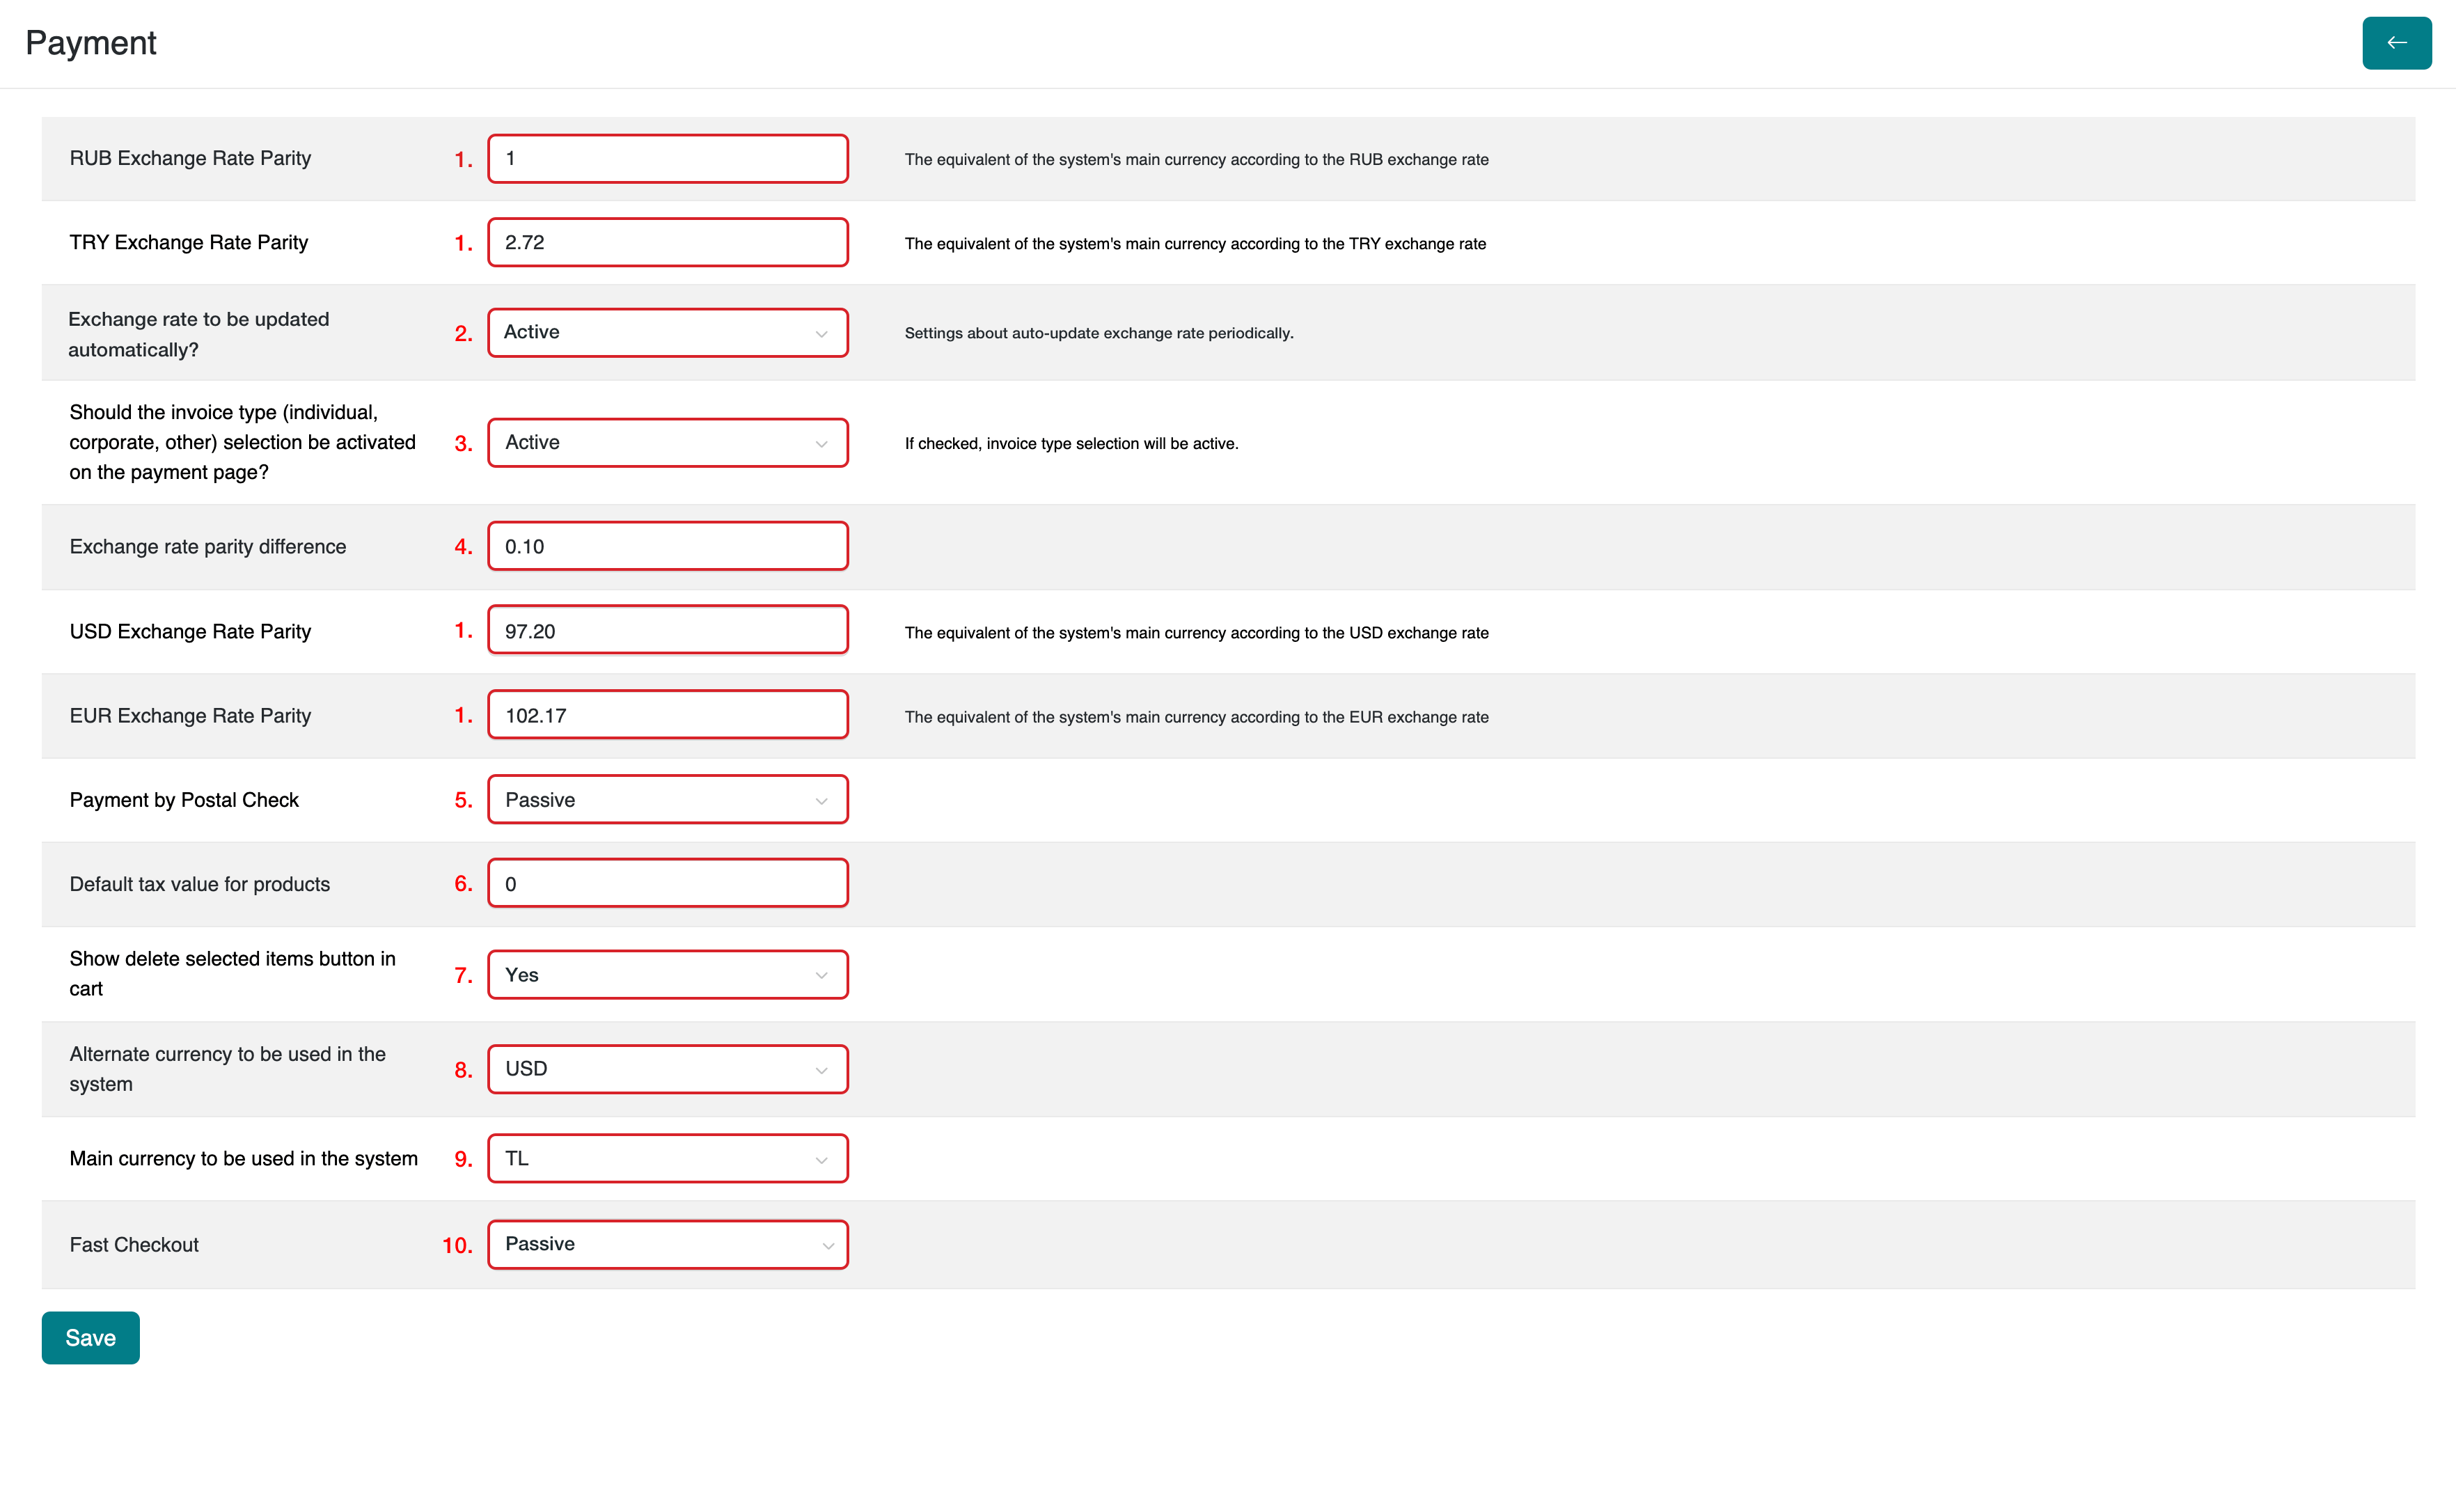Screen dimensions: 2456x1512
Task: Expand the invoice type selection dropdown
Action: 667,443
